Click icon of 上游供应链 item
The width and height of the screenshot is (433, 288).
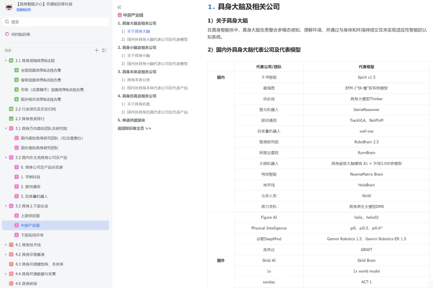click(16, 216)
